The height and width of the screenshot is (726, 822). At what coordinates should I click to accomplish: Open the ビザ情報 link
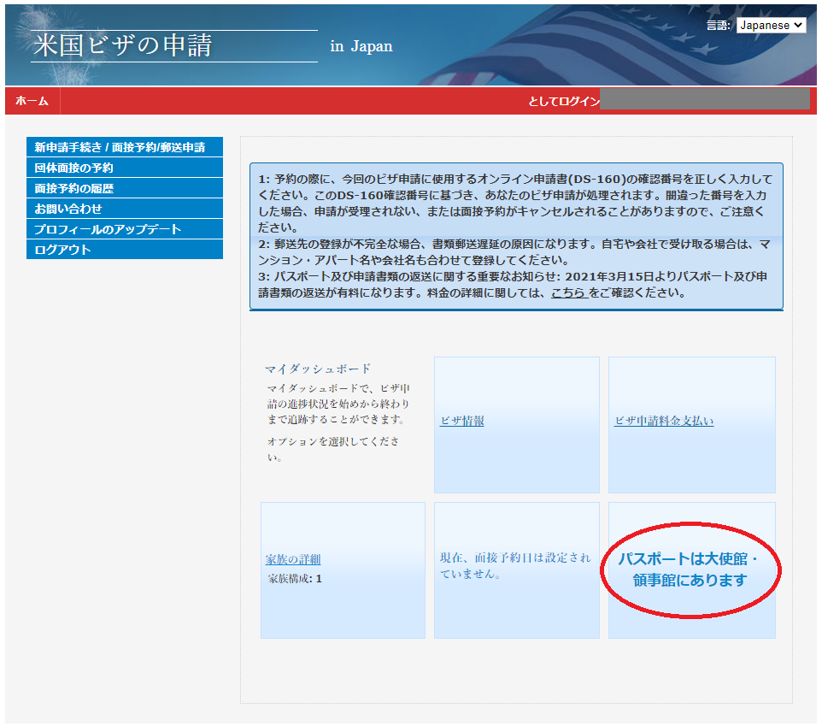[x=462, y=421]
